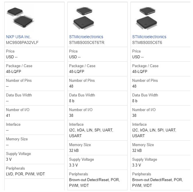Click 3.3 V supply voltage of STM8S005C6T6
This screenshot has width=193, height=192.
pos(137,165)
